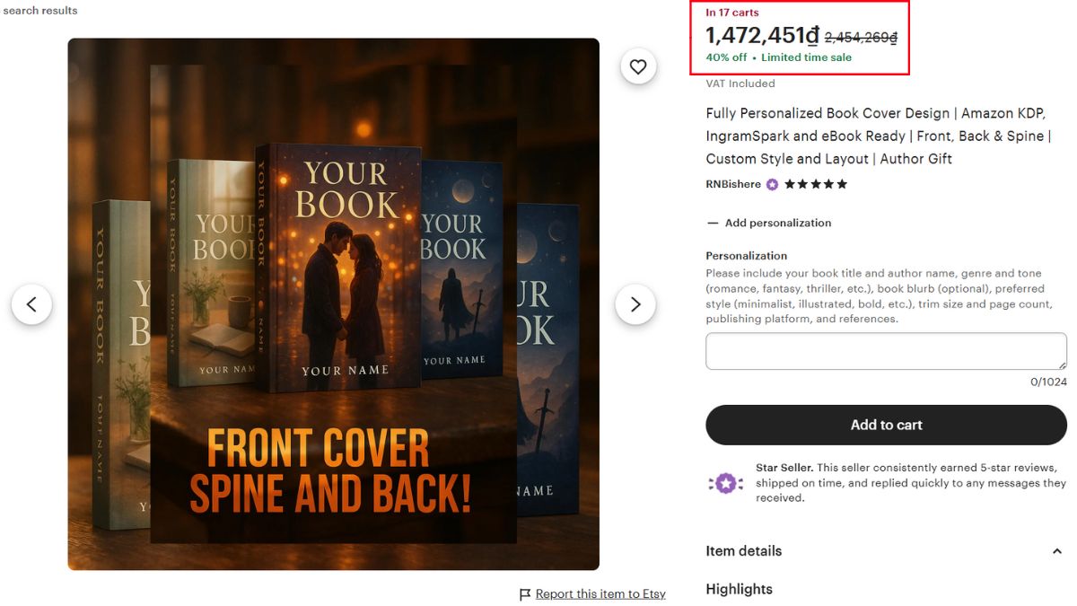This screenshot has width=1077, height=606.
Task: Click the five-star rating beside the seller name
Action: 816,184
